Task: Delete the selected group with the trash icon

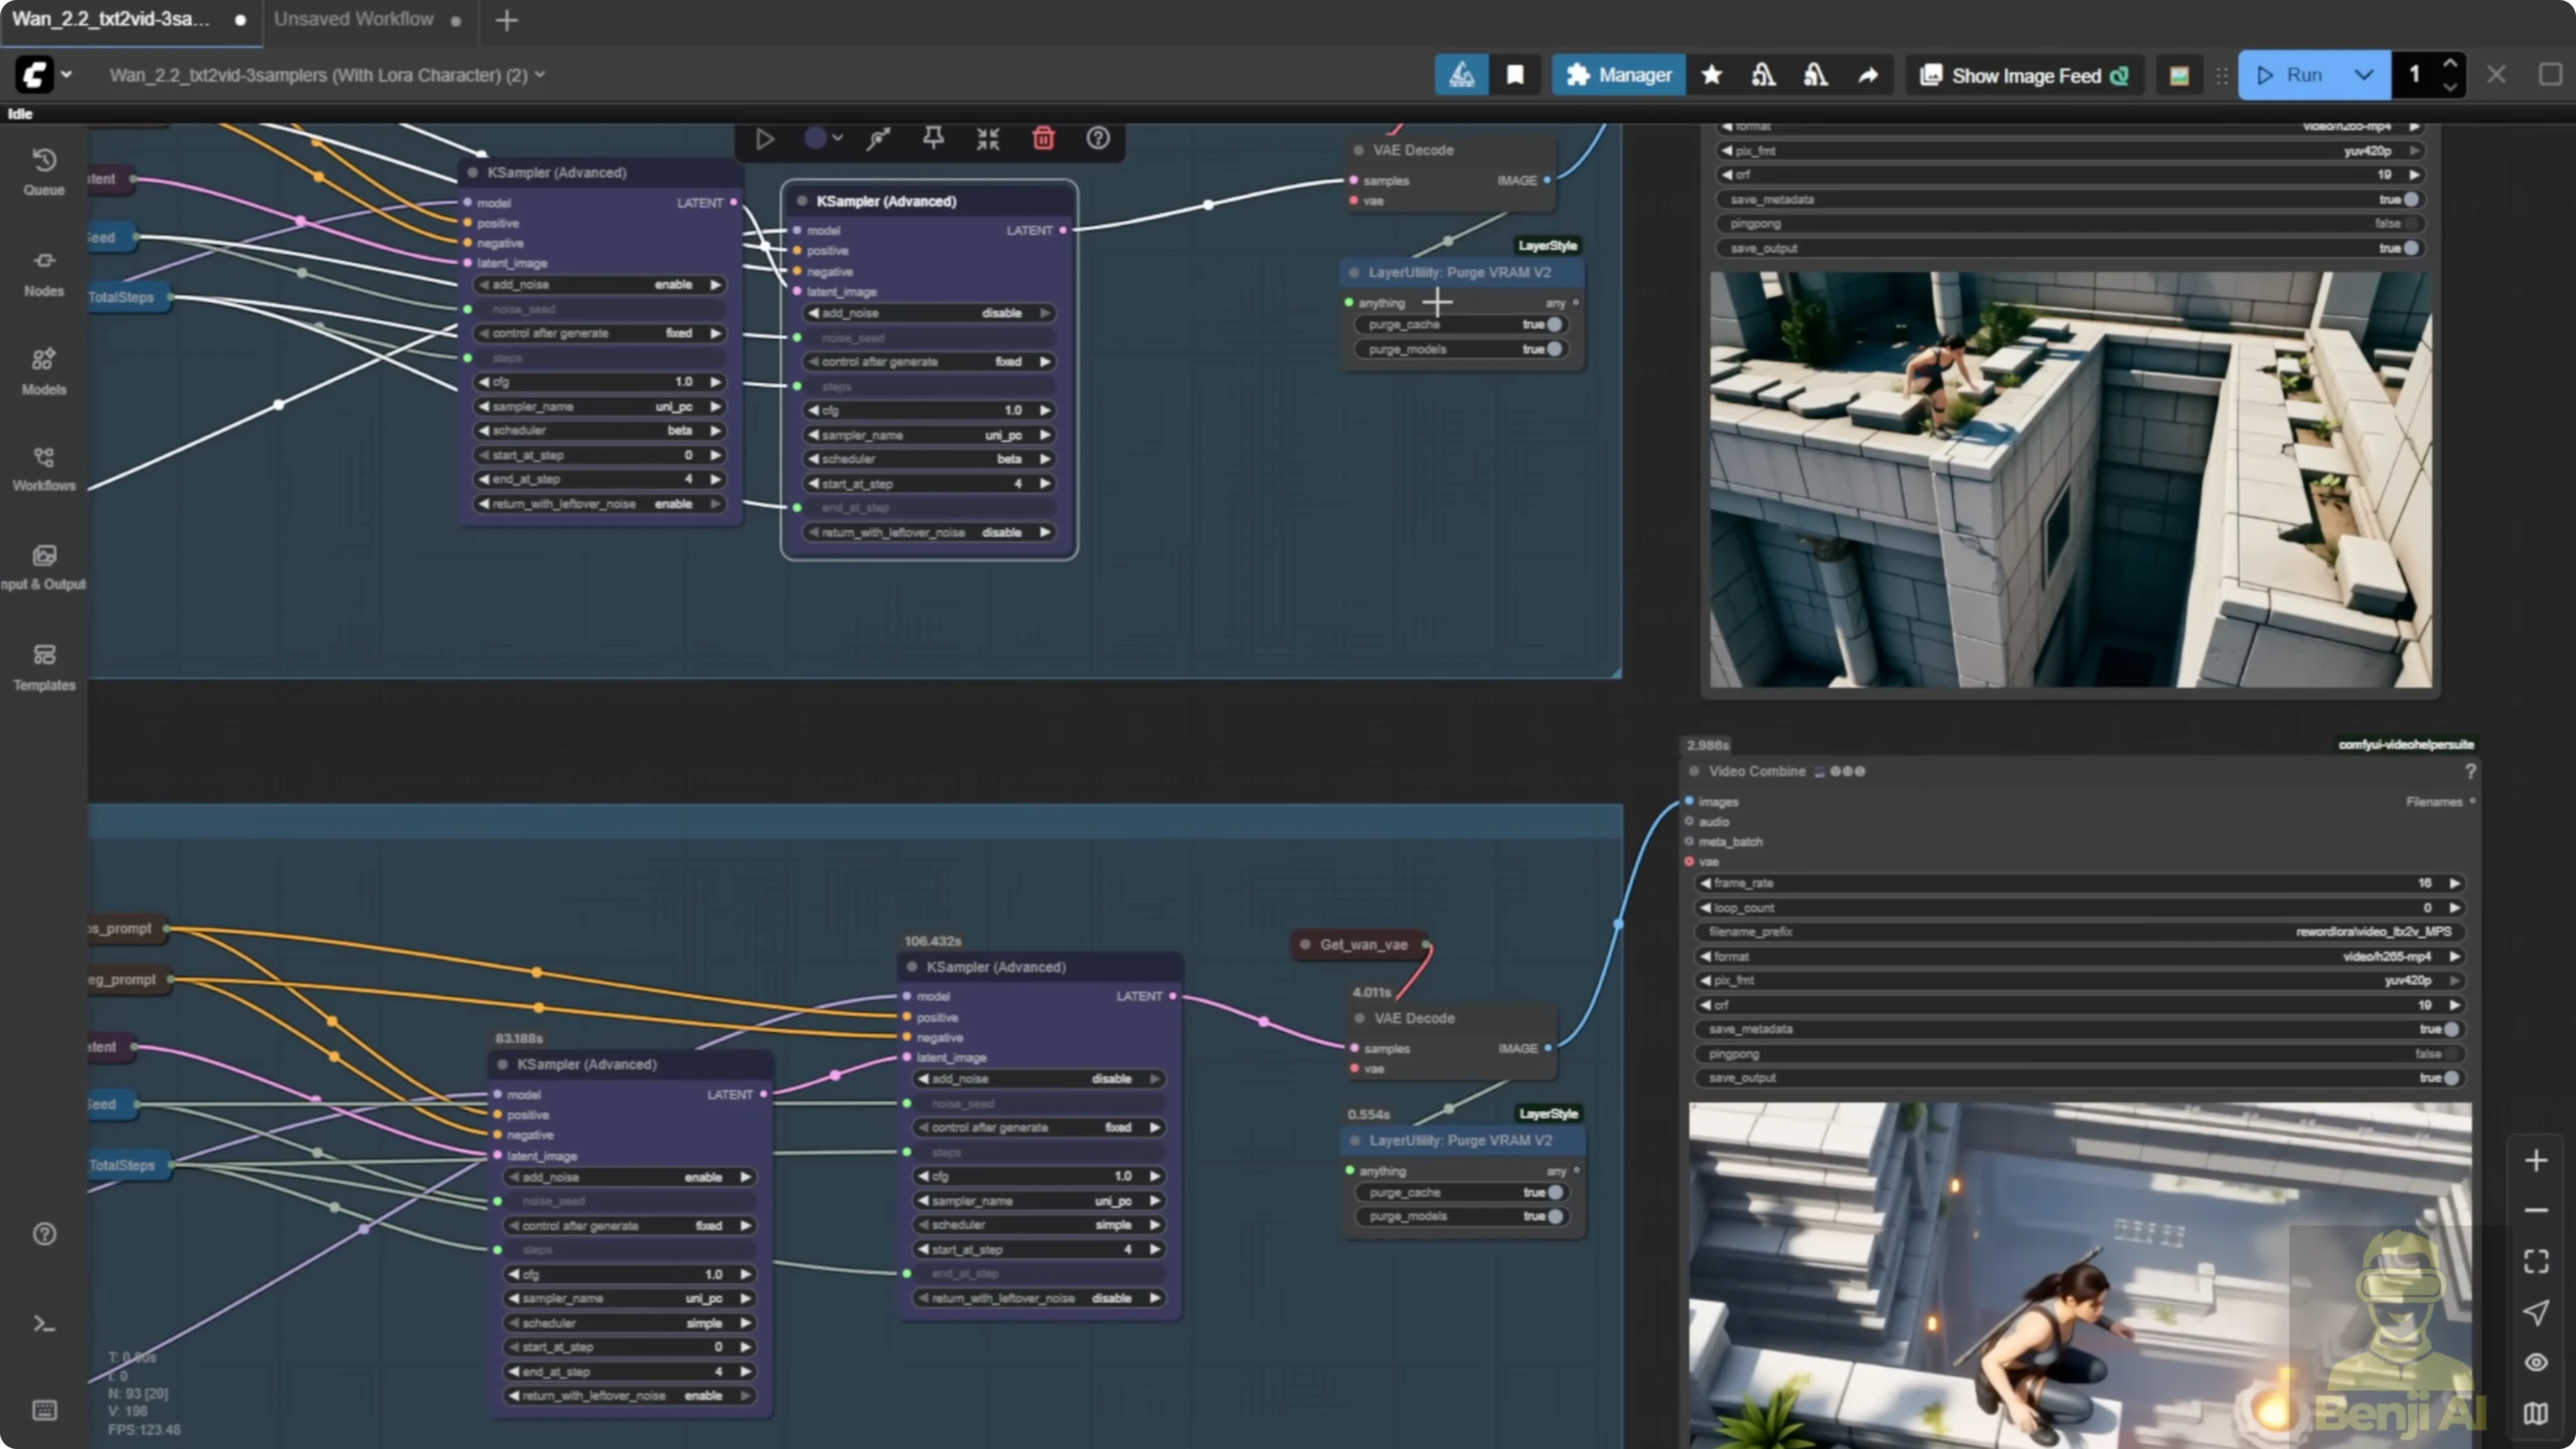Action: point(1043,139)
